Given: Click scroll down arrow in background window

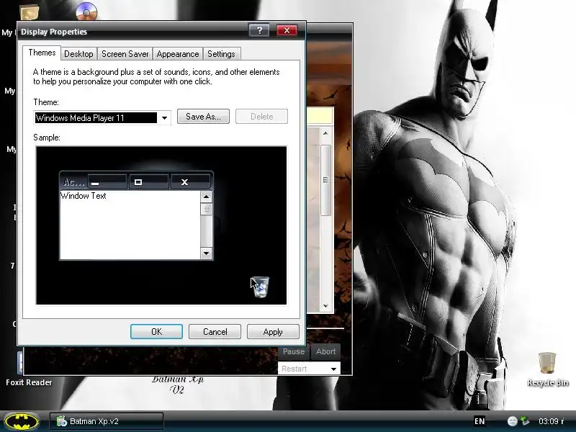Looking at the screenshot, I should pos(325,305).
